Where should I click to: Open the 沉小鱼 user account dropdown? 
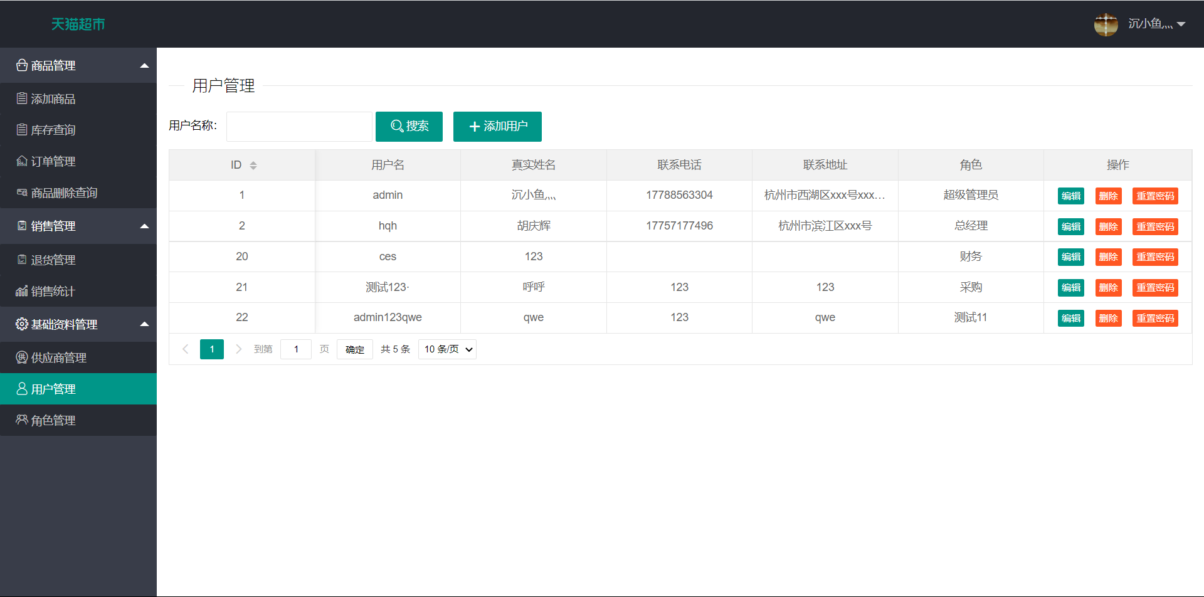[1156, 24]
